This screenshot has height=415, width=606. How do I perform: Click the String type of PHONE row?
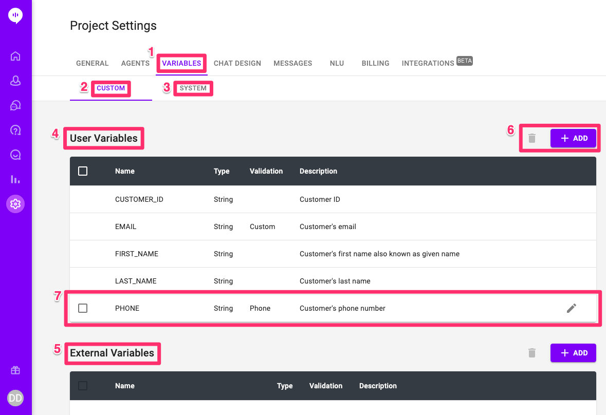[224, 308]
